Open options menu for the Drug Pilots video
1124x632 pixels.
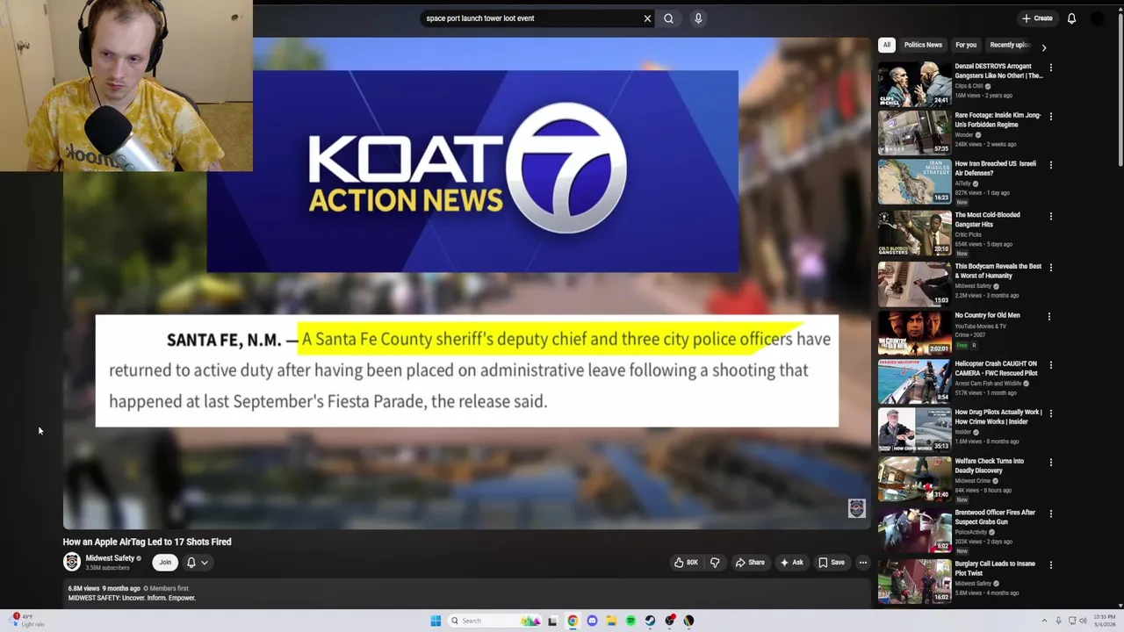click(1050, 413)
